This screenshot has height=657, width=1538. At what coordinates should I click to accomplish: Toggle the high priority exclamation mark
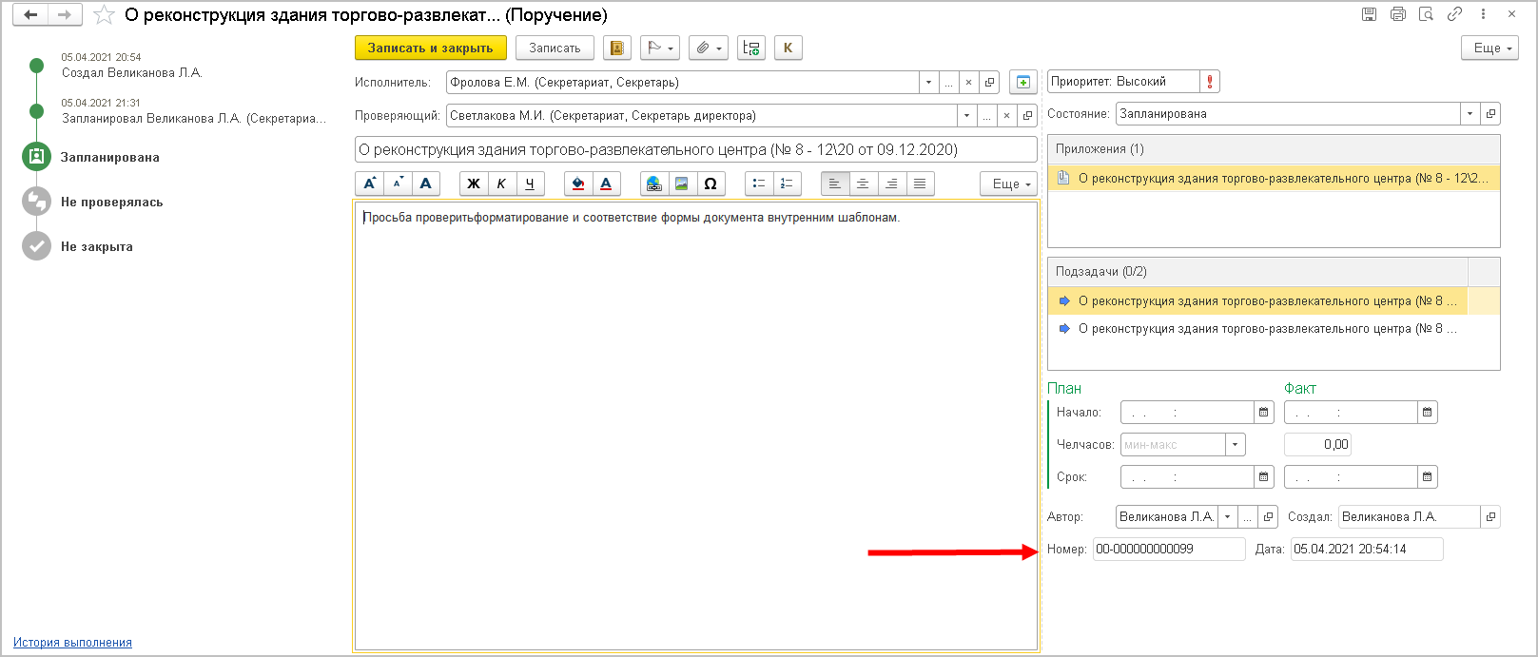tap(1210, 82)
